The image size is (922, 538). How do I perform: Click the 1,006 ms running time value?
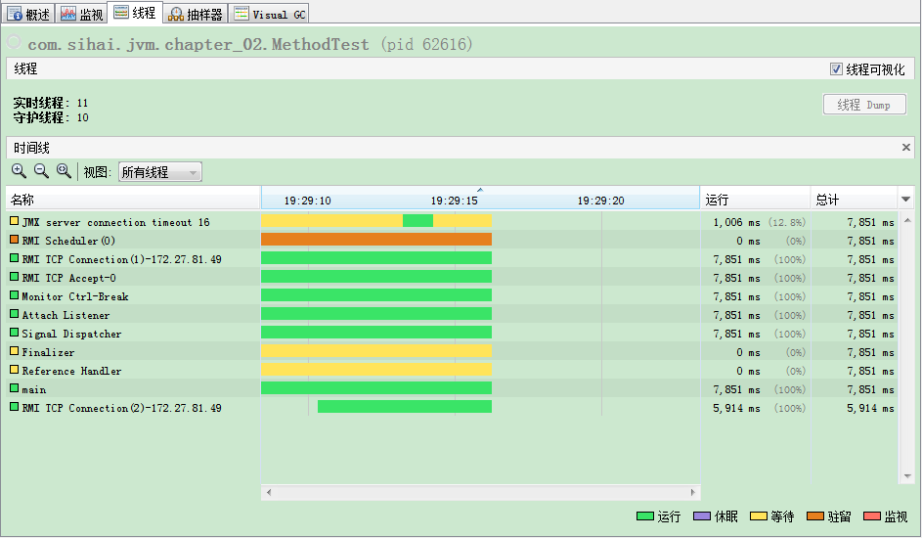(x=737, y=222)
